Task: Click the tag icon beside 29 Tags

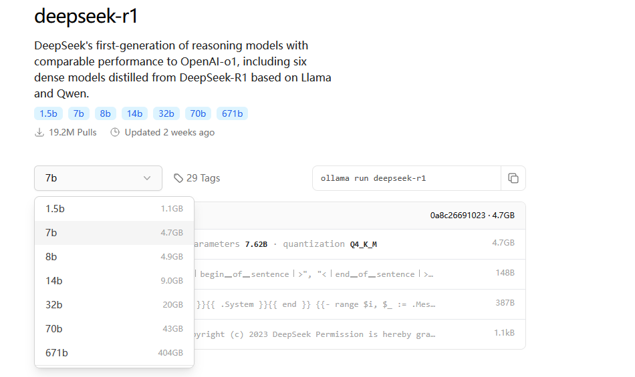Action: [x=178, y=178]
